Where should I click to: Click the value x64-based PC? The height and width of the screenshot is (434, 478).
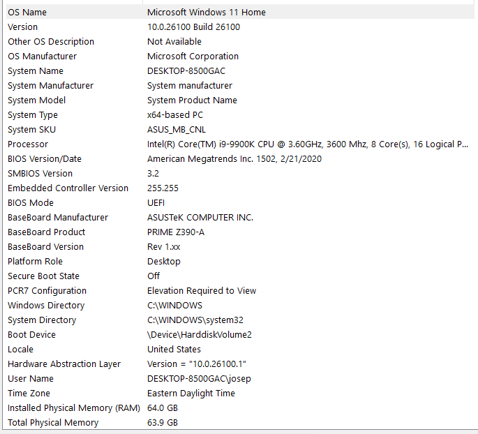coord(175,115)
